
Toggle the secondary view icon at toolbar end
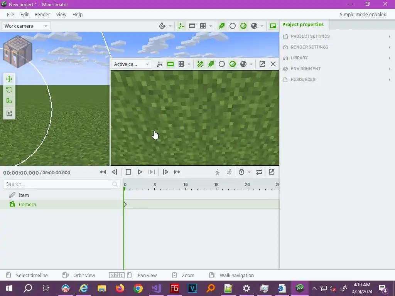click(273, 26)
